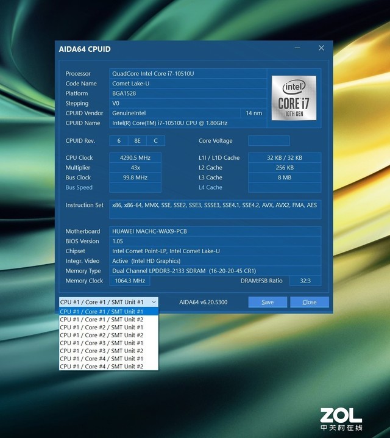The height and width of the screenshot is (438, 390).
Task: Click the empty L4 Cache field
Action: coord(285,187)
